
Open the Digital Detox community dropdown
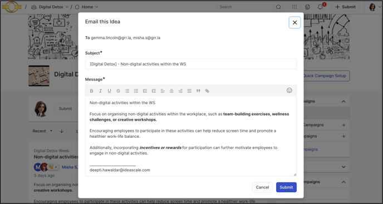50,7
